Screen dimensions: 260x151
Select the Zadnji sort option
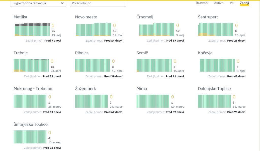click(244, 3)
